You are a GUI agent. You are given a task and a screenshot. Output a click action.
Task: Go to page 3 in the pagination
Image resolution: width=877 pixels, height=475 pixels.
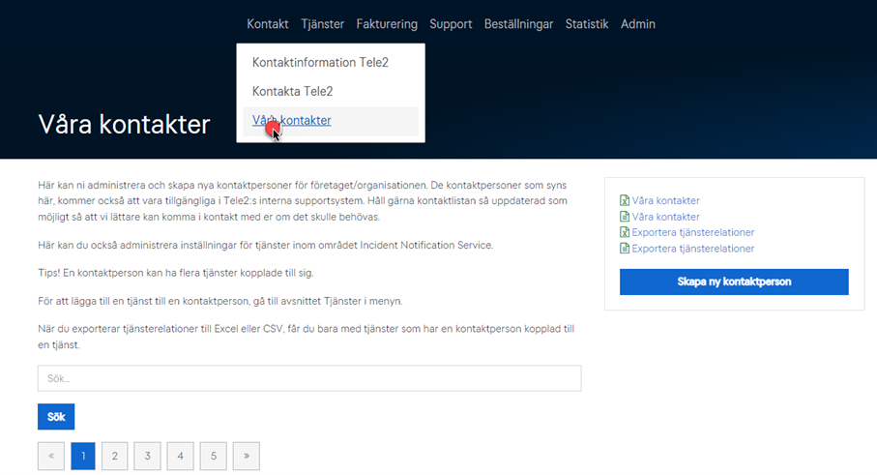(x=148, y=456)
